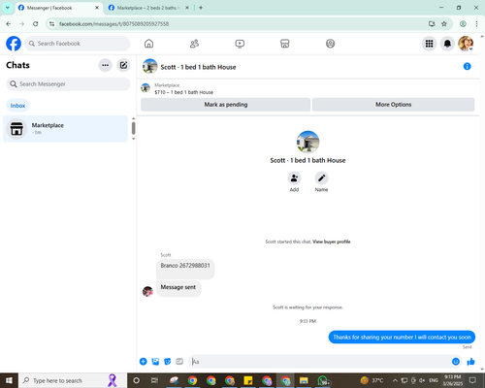Edit chat Name with pencil icon
The width and height of the screenshot is (485, 388).
tap(321, 178)
